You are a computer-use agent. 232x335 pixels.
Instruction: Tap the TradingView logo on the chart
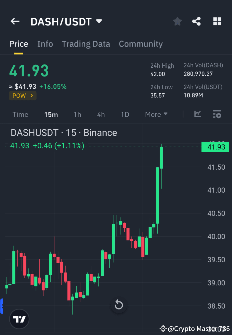click(x=19, y=319)
